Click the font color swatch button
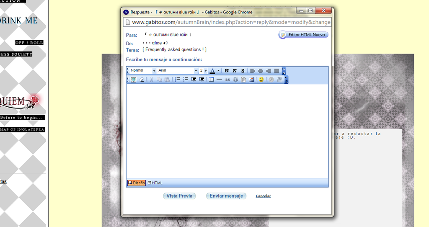 point(213,71)
